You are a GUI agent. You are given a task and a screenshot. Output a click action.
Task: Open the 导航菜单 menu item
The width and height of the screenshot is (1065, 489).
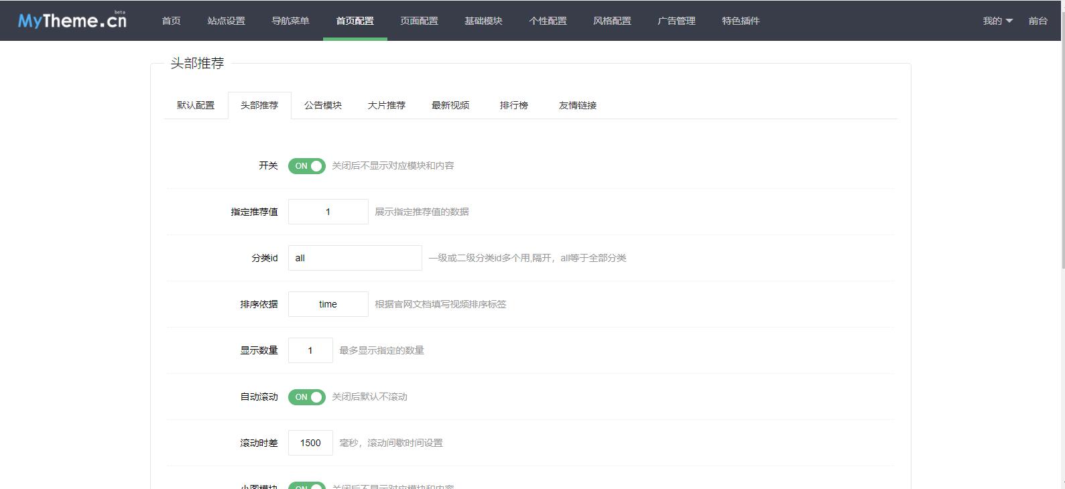point(290,21)
